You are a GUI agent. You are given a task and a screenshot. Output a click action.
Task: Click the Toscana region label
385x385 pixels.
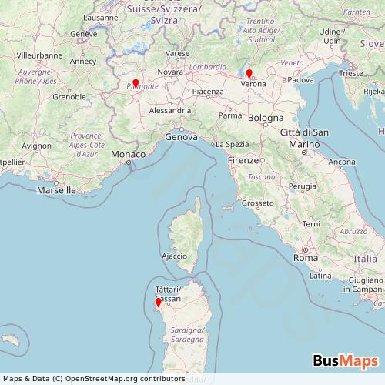(x=262, y=177)
